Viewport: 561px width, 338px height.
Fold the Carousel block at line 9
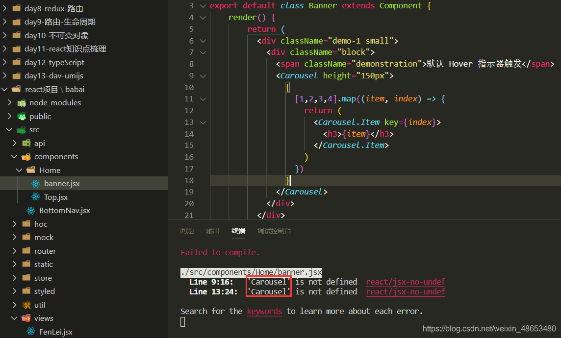tap(203, 76)
